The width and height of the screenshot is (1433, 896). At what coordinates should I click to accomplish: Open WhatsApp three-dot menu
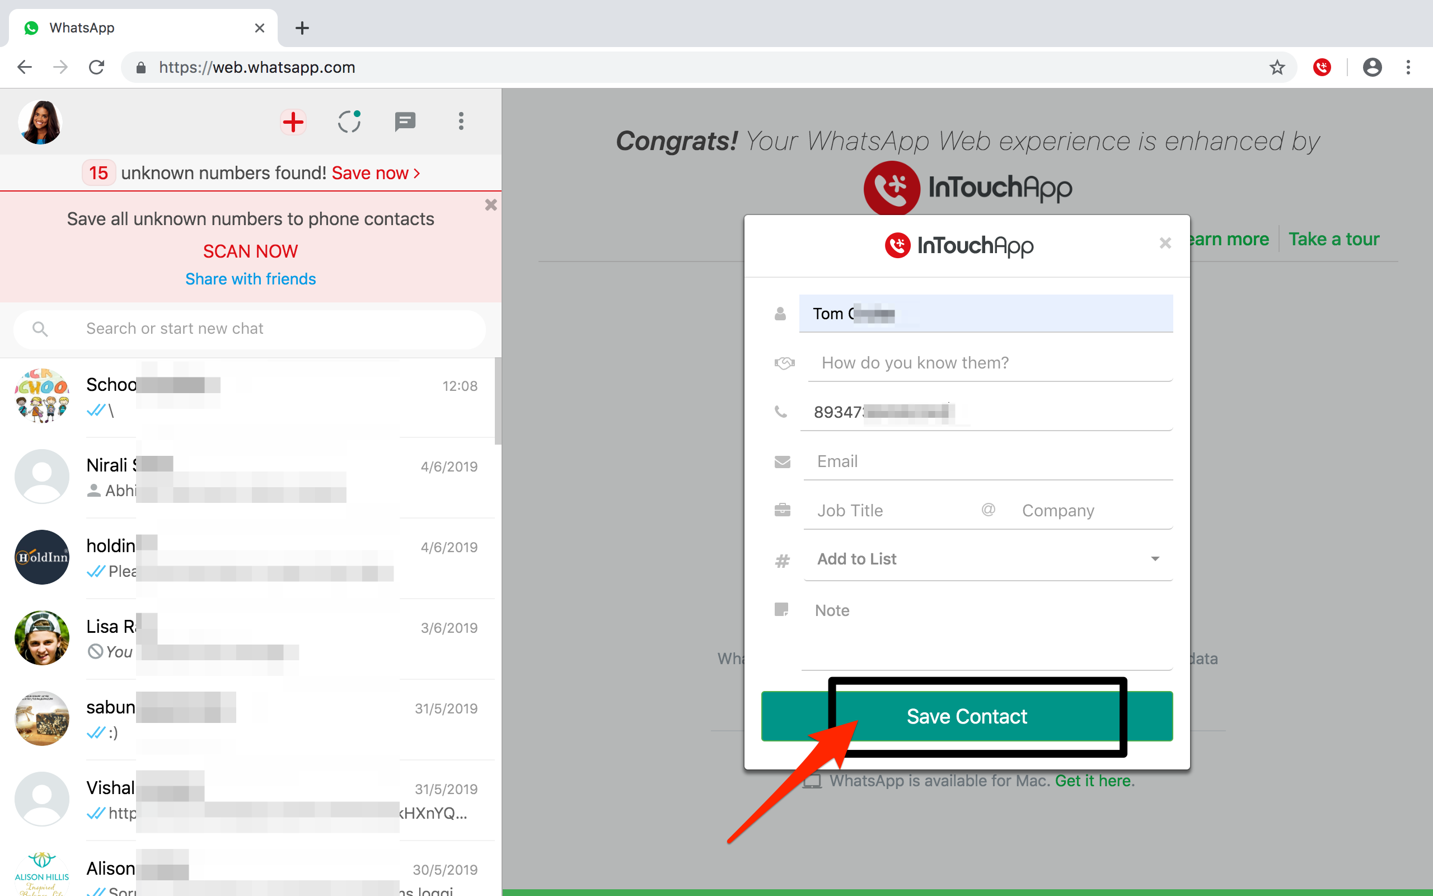(461, 122)
